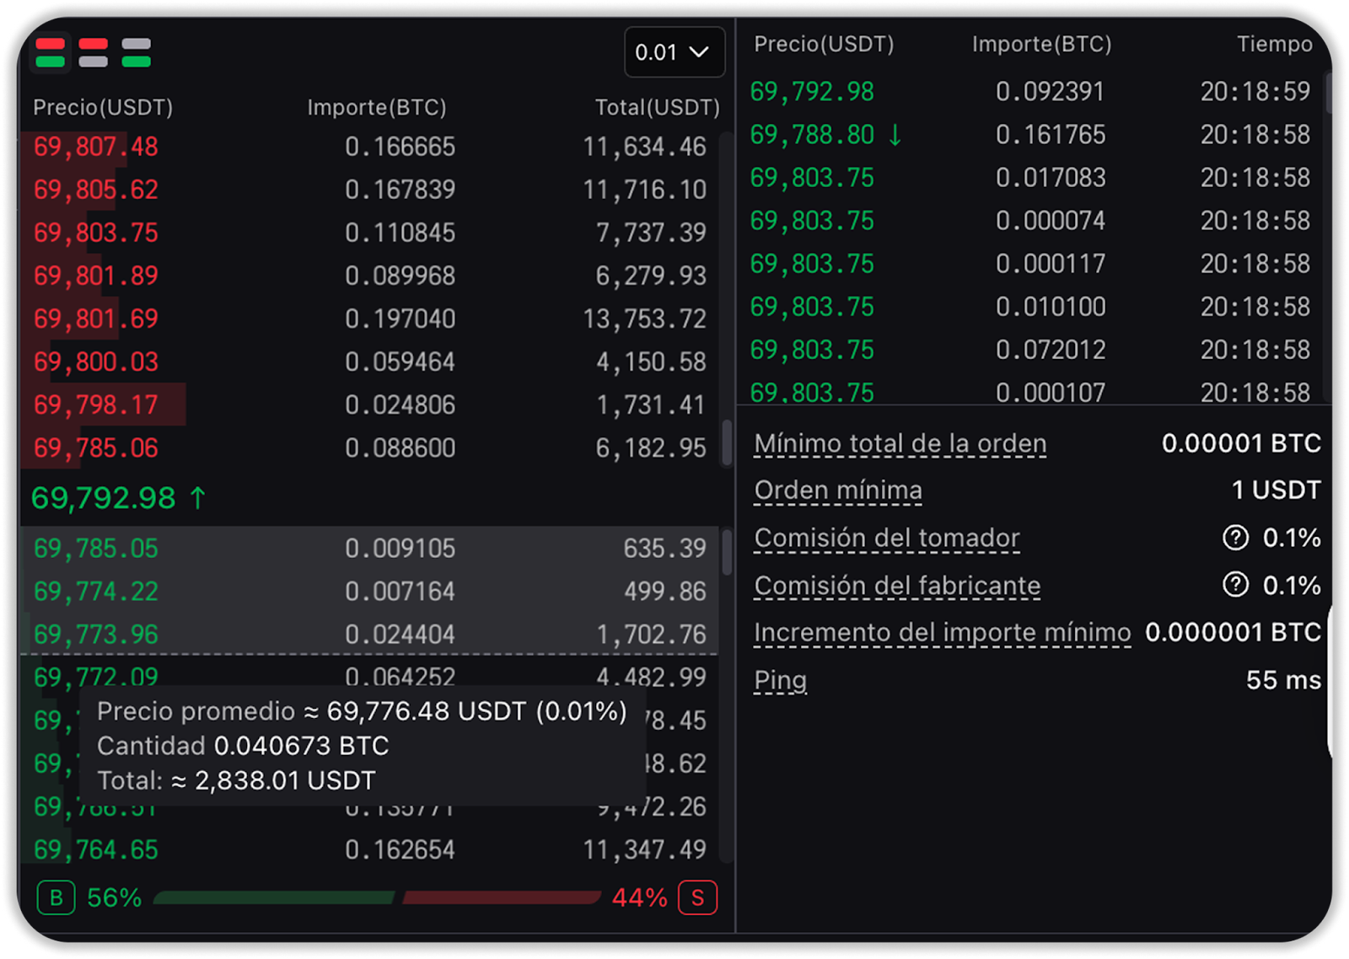Image resolution: width=1349 pixels, height=959 pixels.
Task: Click the Tiempo column header in trades
Action: pos(1273,44)
